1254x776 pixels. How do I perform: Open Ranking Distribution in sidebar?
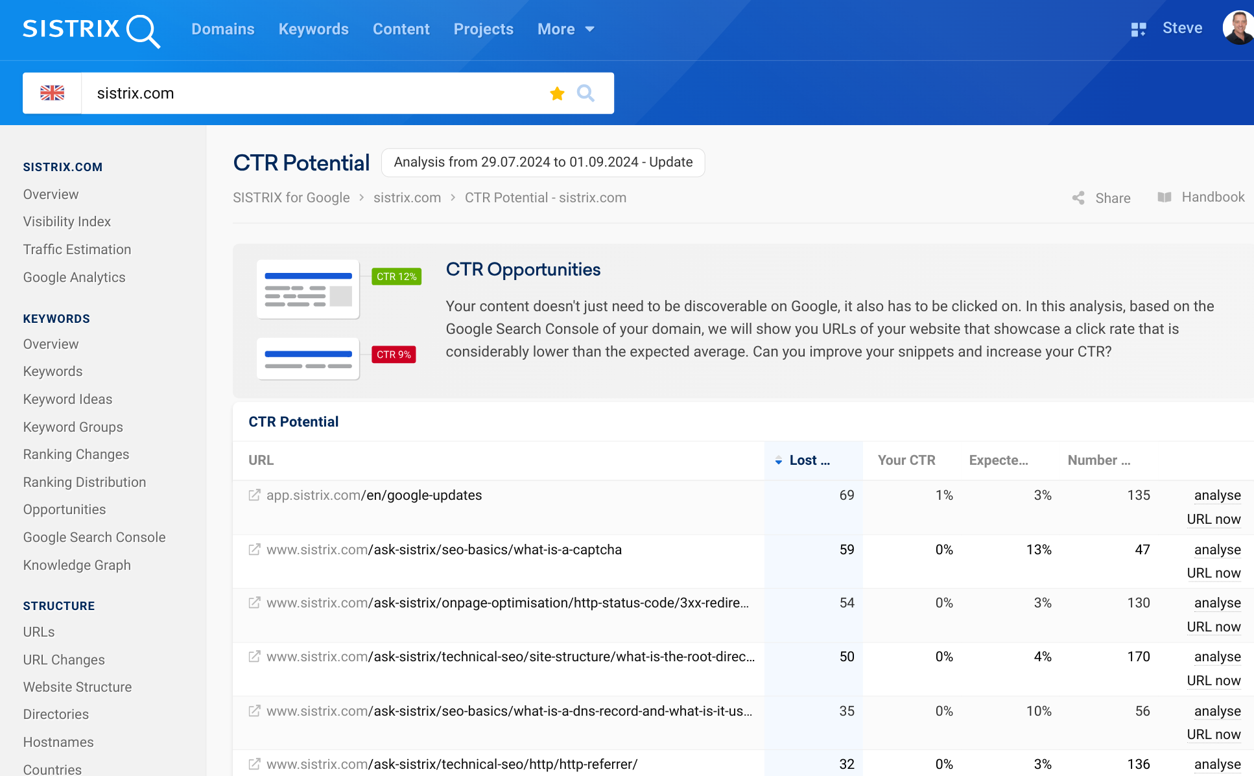point(84,482)
